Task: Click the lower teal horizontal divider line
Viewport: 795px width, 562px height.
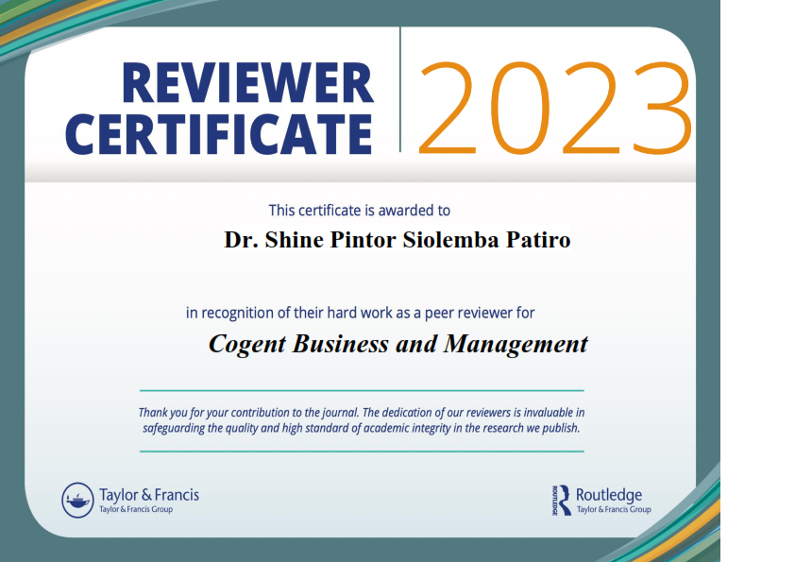Action: click(362, 451)
